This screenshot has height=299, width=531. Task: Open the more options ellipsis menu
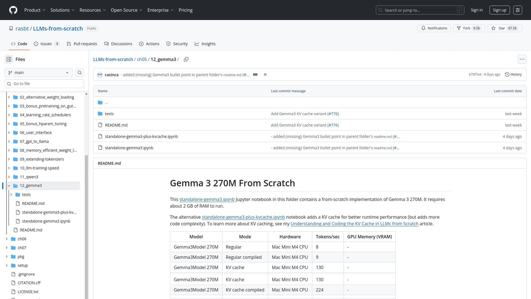tap(522, 59)
